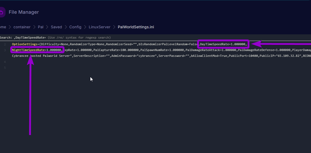Click the chevron between Pal and Saved
This screenshot has height=153, width=311.
[x=47, y=27]
